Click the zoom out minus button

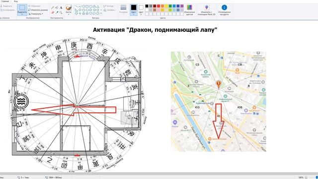(306, 178)
